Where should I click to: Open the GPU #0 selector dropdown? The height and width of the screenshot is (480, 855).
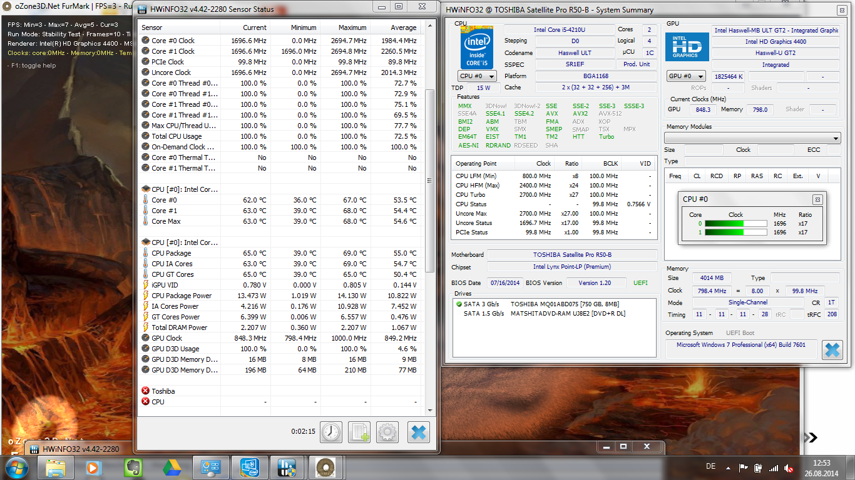[x=687, y=76]
